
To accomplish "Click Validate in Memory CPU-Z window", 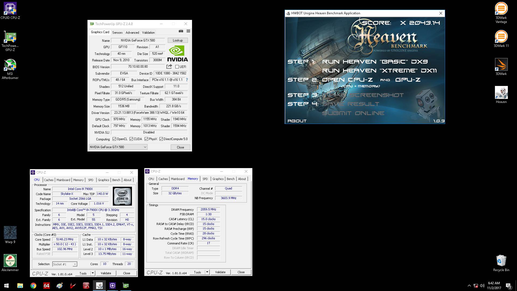I will coord(220,272).
